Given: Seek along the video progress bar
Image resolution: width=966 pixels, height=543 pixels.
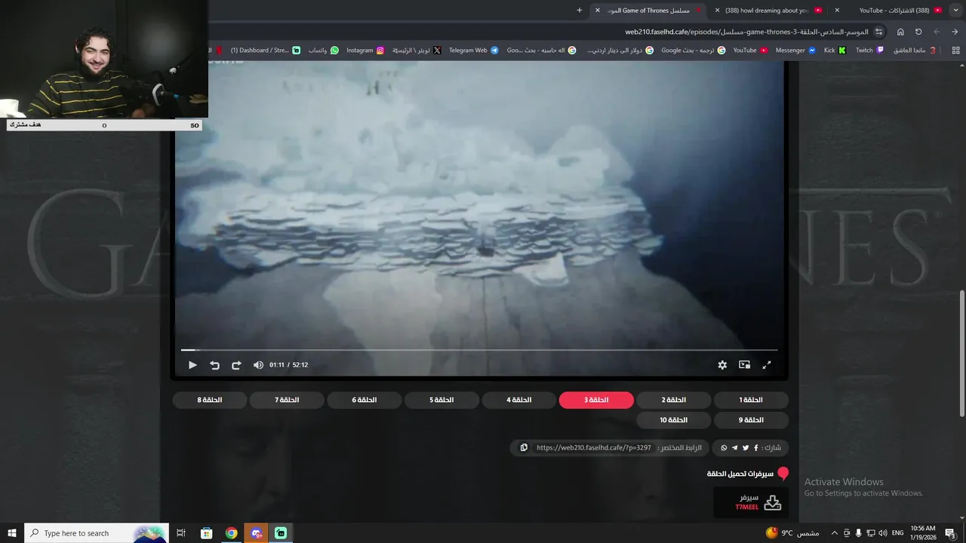Looking at the screenshot, I should pos(479,350).
